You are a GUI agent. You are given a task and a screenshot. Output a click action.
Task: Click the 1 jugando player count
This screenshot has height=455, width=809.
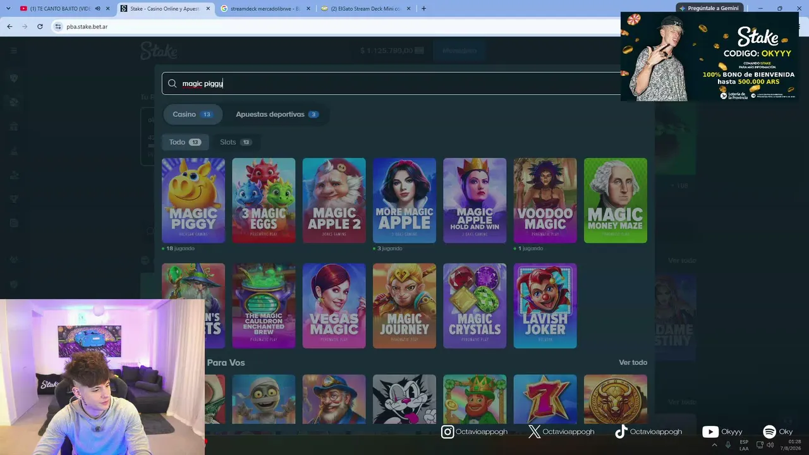[x=528, y=248]
